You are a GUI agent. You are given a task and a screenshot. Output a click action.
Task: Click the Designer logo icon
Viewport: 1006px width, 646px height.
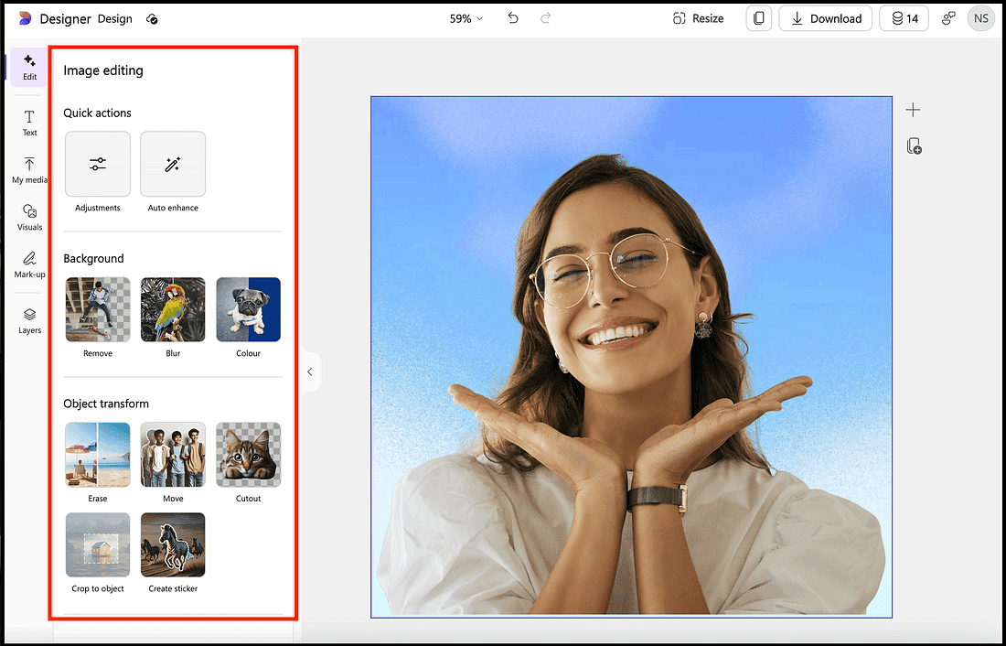coord(25,18)
